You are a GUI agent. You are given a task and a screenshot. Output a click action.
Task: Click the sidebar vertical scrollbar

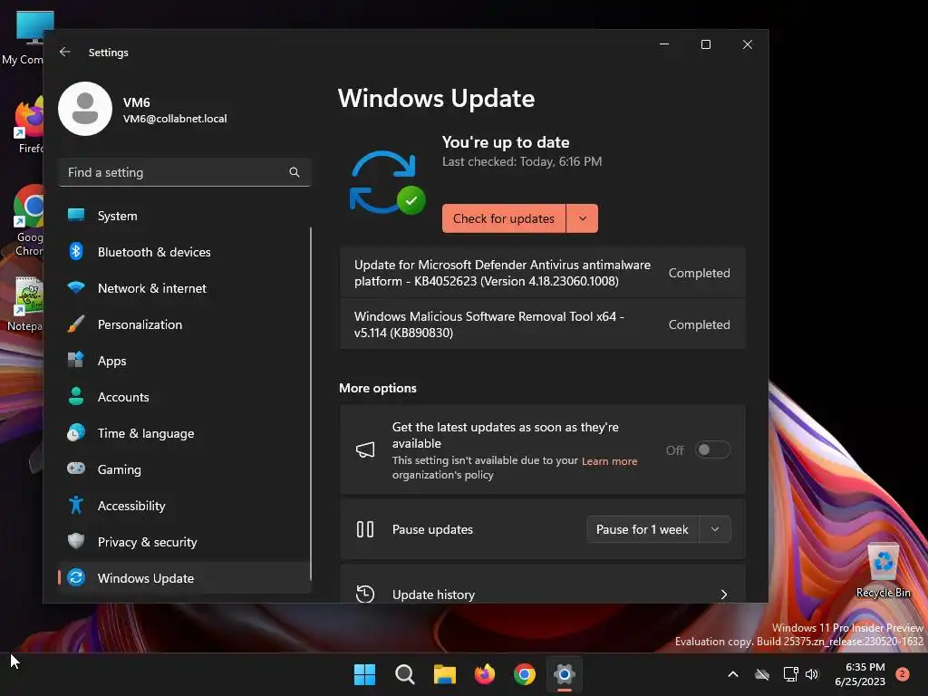pyautogui.click(x=311, y=402)
